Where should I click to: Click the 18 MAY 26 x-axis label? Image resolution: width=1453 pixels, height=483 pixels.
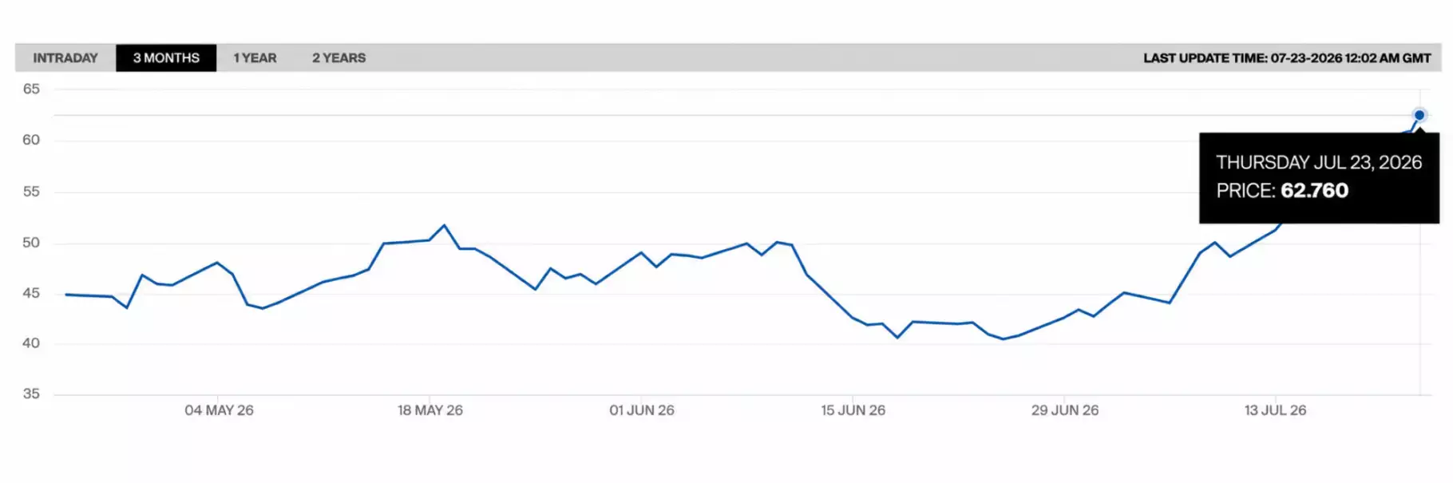(430, 410)
